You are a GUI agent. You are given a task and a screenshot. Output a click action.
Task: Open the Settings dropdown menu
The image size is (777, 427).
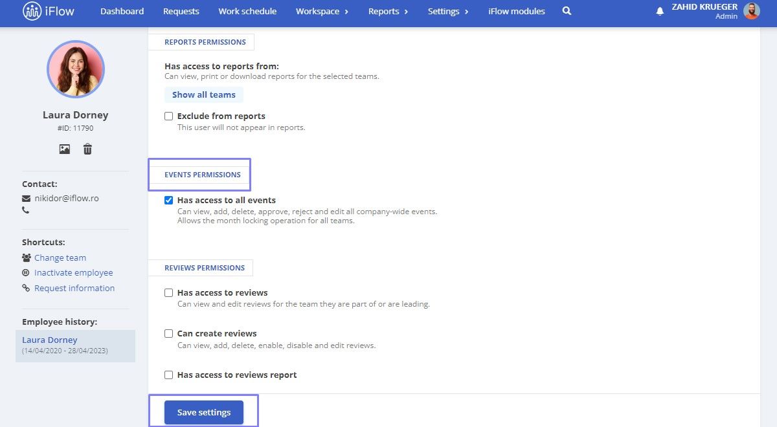click(x=448, y=11)
